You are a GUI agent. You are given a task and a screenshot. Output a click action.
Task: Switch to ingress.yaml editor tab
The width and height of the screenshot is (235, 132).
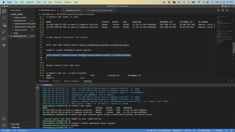pos(72,10)
